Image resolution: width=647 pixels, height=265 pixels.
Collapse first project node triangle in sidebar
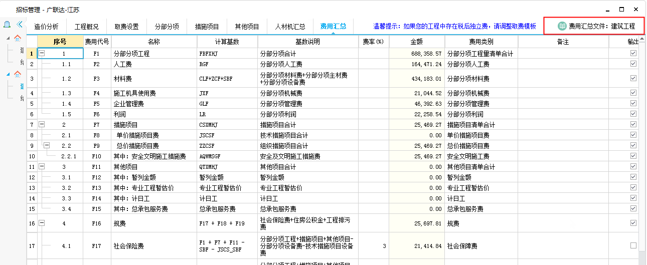point(8,39)
